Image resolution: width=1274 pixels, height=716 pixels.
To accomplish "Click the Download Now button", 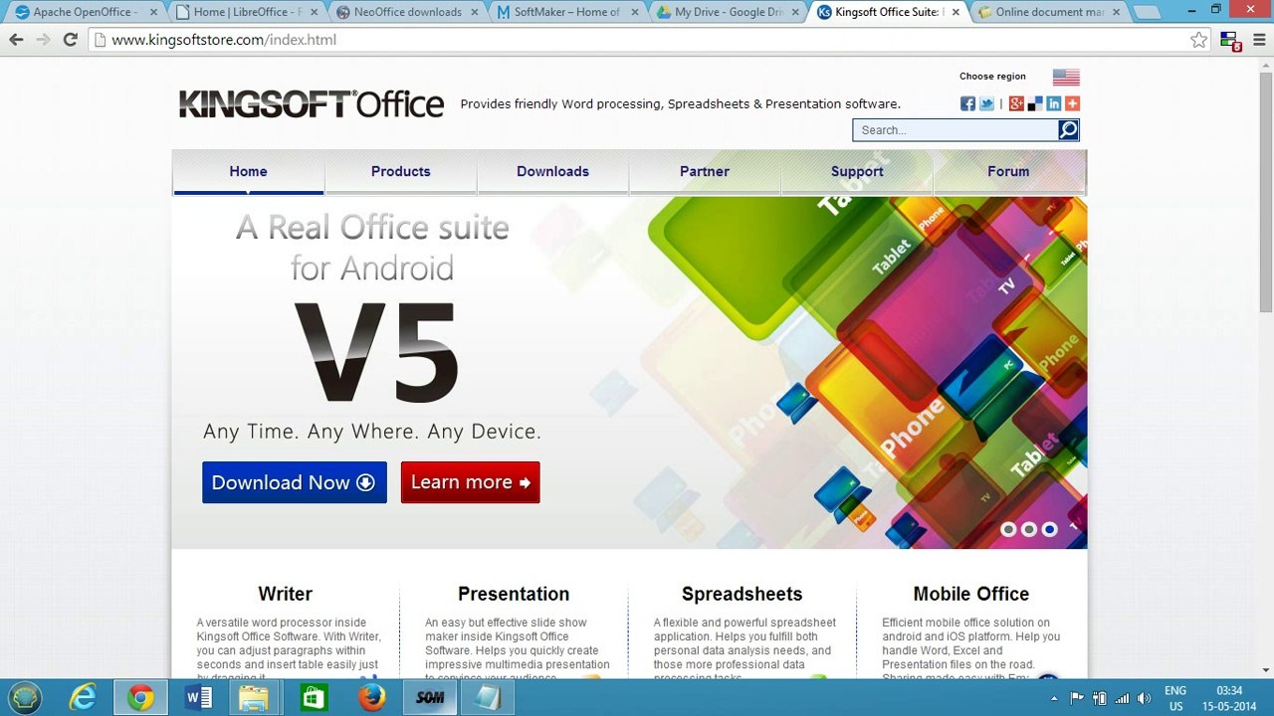I will pyautogui.click(x=295, y=482).
